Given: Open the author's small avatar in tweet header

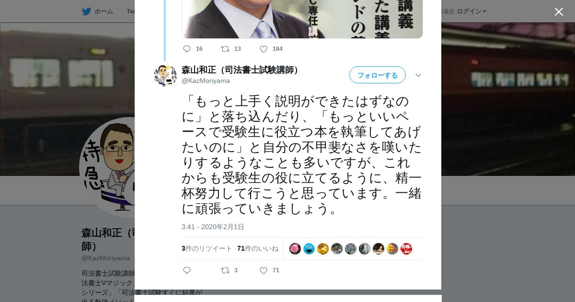Looking at the screenshot, I should [x=165, y=75].
